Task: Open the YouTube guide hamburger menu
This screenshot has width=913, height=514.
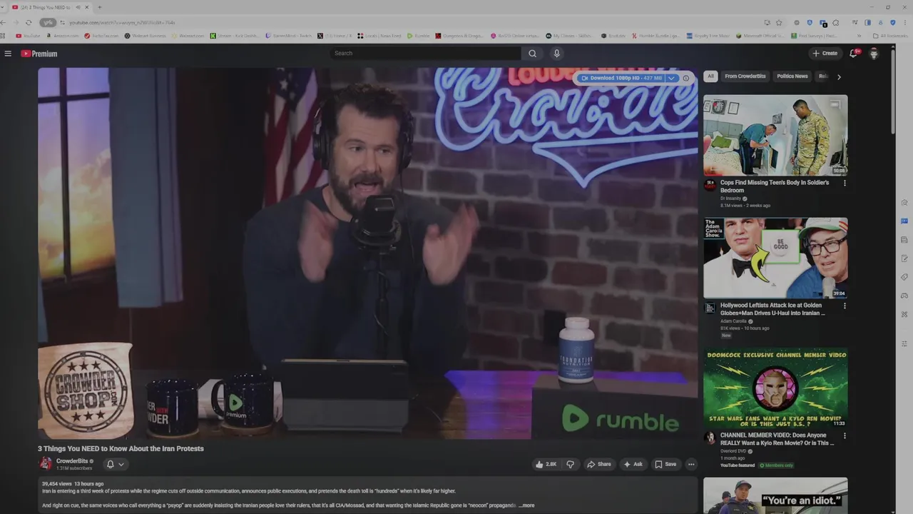Action: (8, 54)
